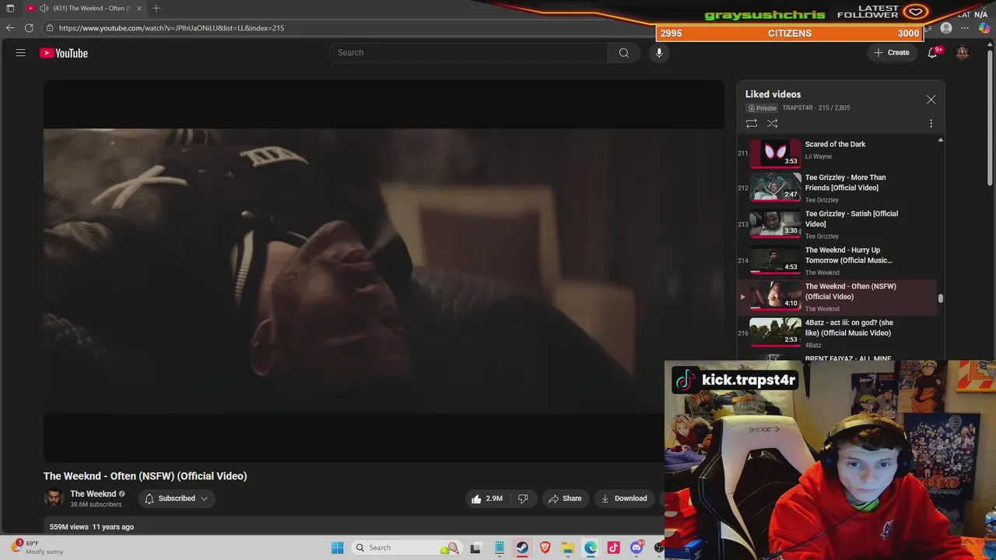Click the 559M views description line
Viewport: 996px width, 560px height.
pos(92,527)
